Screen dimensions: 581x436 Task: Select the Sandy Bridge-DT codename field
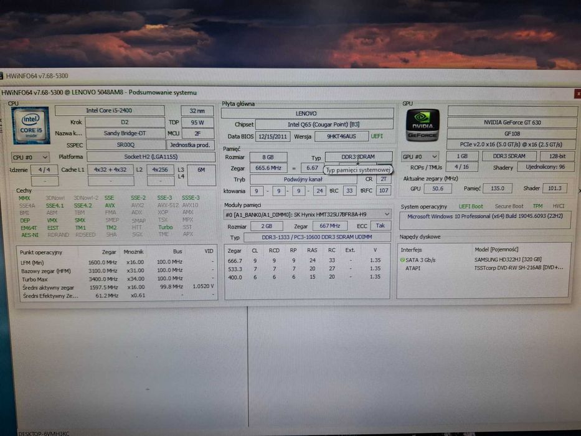coord(125,133)
